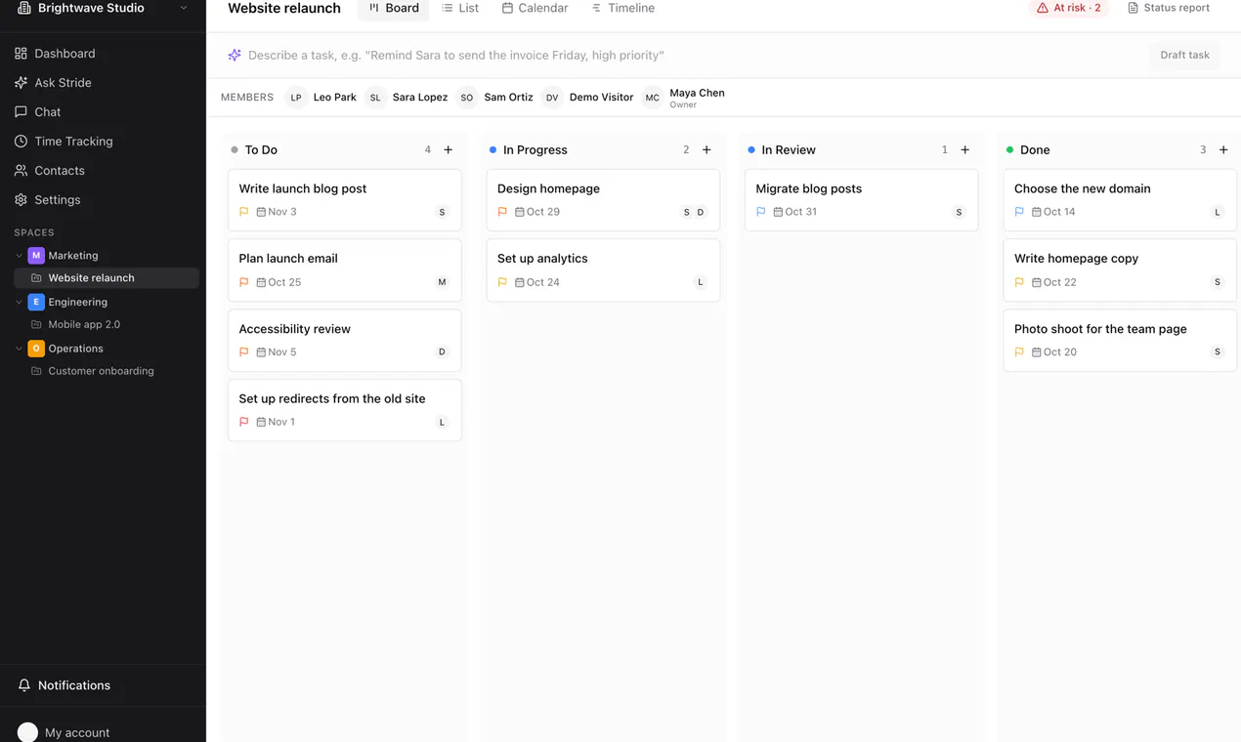
Task: Select the Website relaunch project in sidebar
Action: click(107, 278)
